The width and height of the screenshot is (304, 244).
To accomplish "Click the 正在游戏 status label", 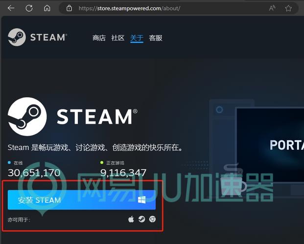I will (115, 163).
